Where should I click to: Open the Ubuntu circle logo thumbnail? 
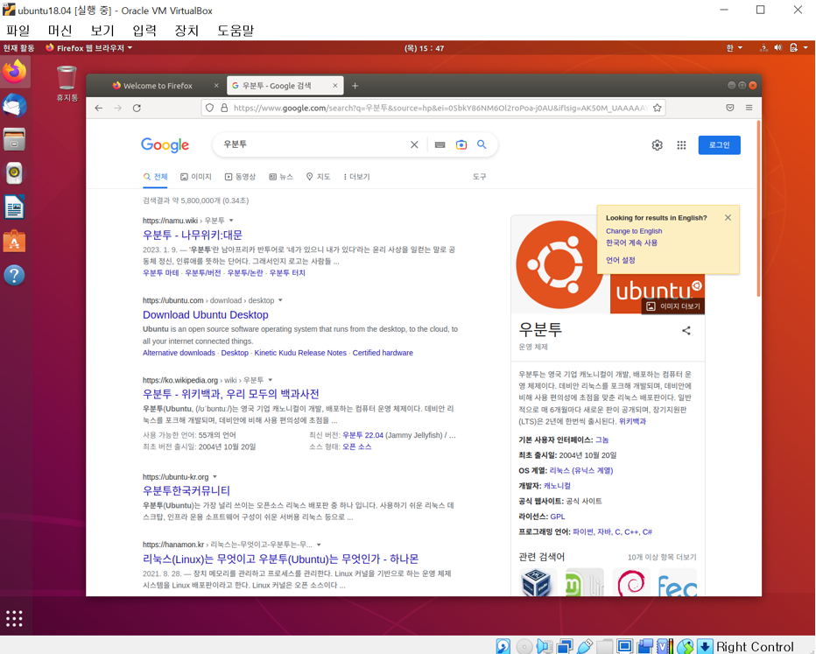coord(559,264)
